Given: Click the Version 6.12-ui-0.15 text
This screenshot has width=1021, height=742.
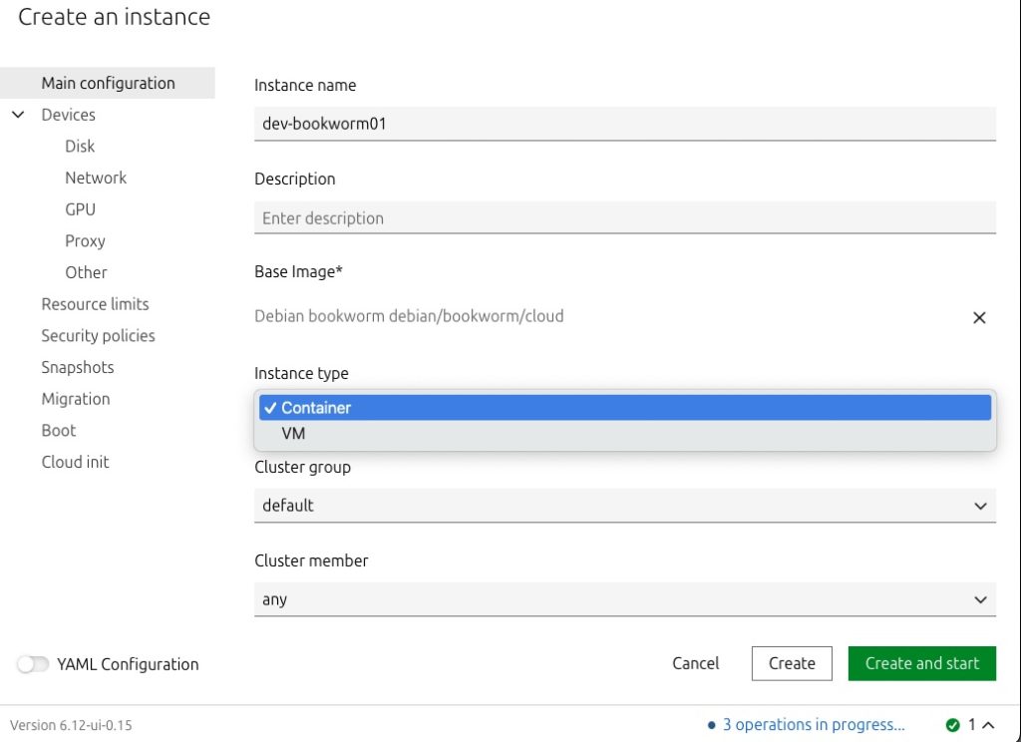Looking at the screenshot, I should point(71,725).
